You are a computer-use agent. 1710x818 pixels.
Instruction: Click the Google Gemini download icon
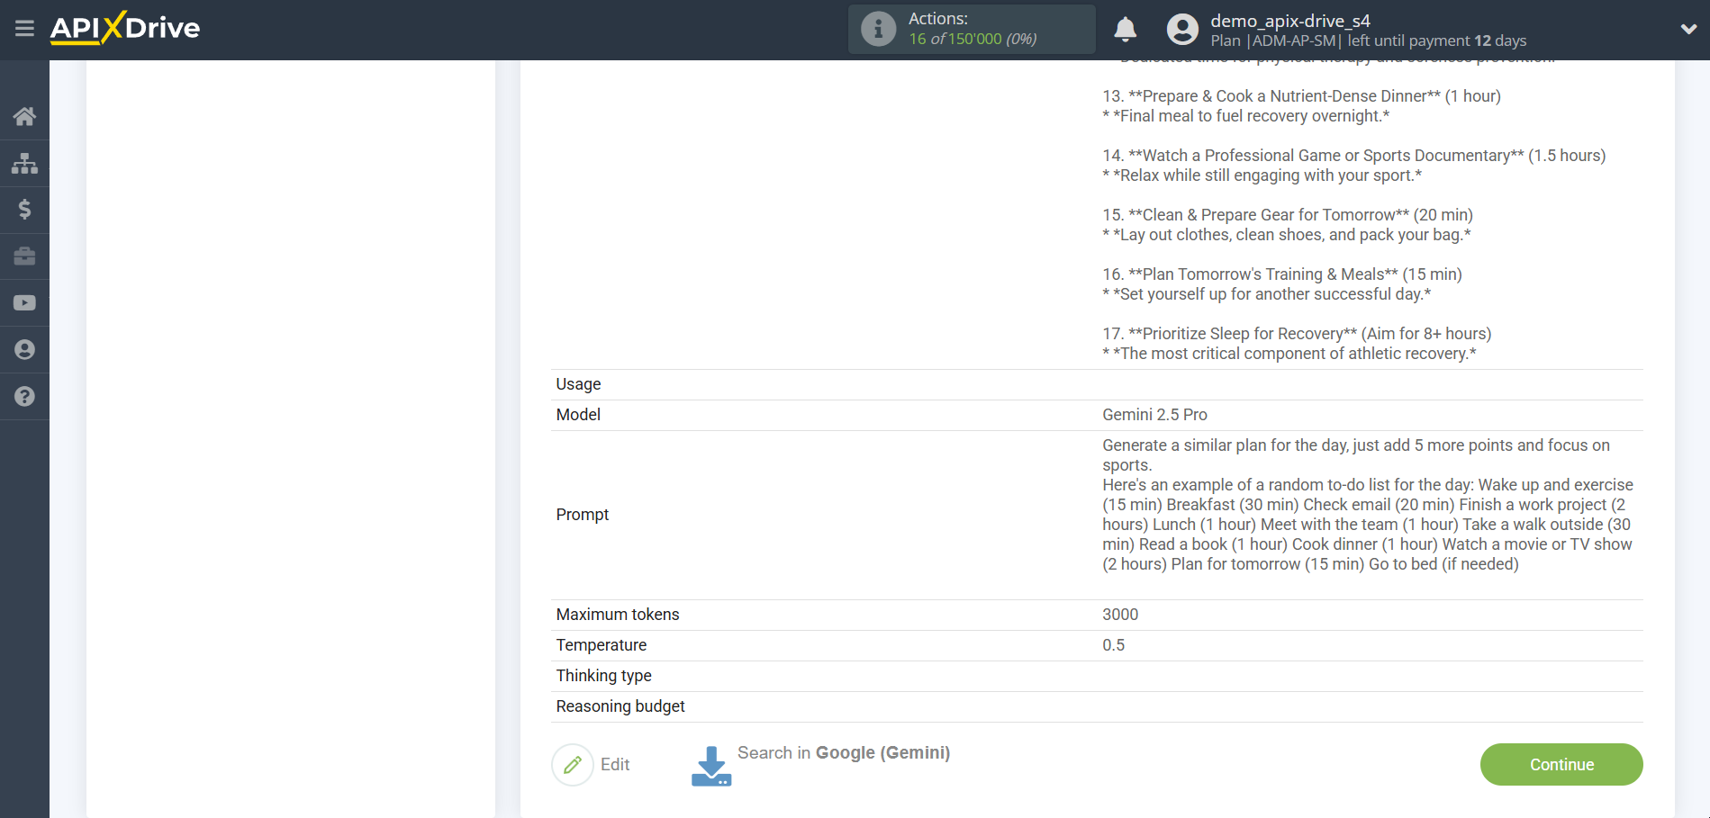710,763
